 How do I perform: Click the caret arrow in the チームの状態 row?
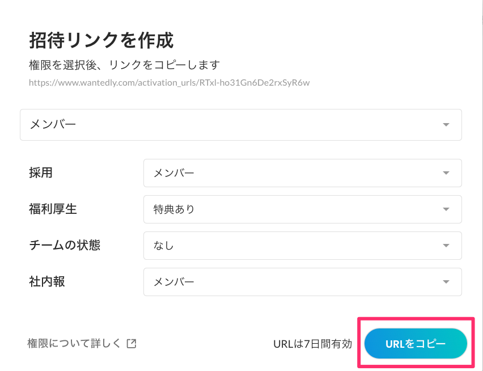click(446, 246)
